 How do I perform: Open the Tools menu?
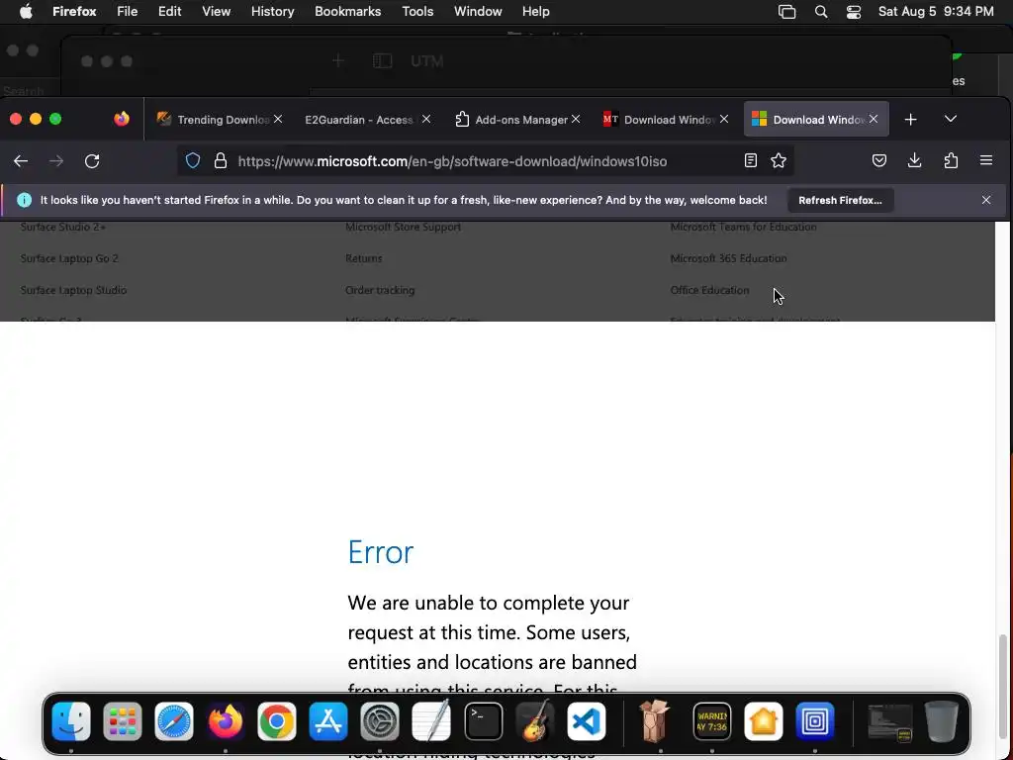click(417, 12)
